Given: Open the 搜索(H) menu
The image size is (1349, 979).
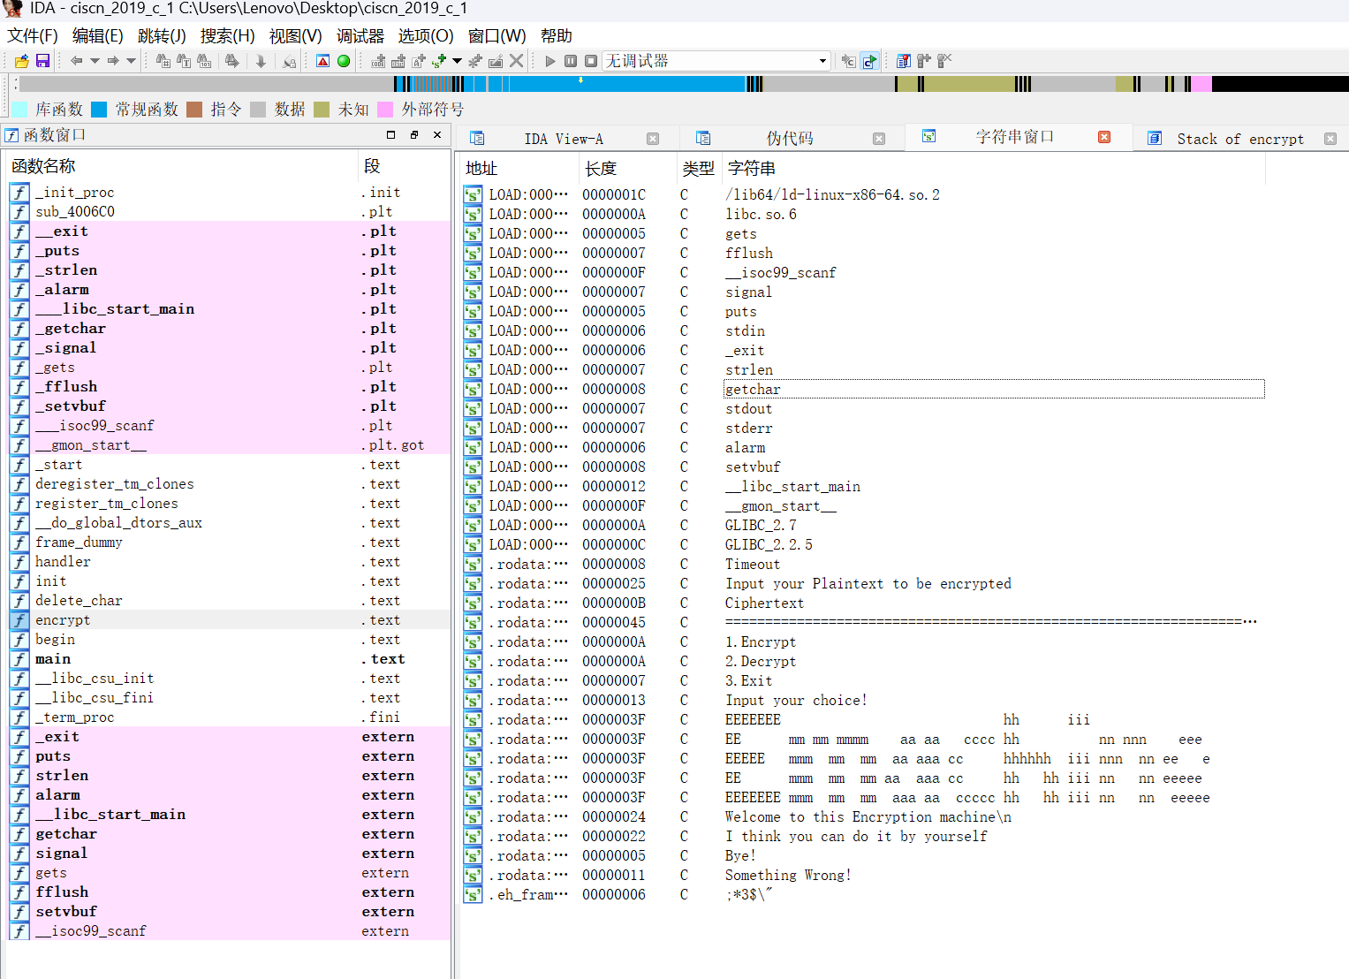Looking at the screenshot, I should (x=227, y=36).
